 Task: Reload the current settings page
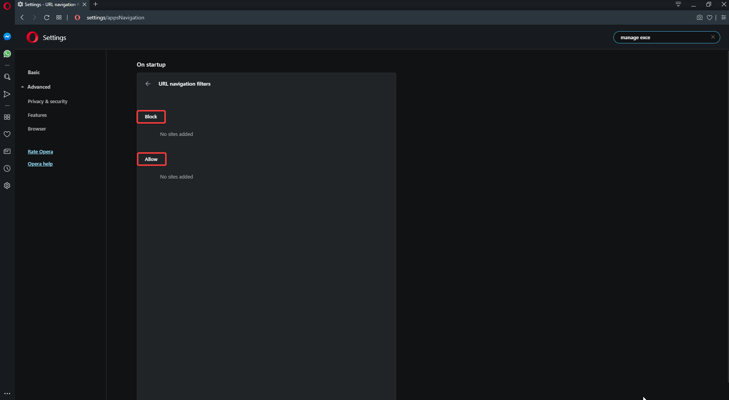(47, 18)
